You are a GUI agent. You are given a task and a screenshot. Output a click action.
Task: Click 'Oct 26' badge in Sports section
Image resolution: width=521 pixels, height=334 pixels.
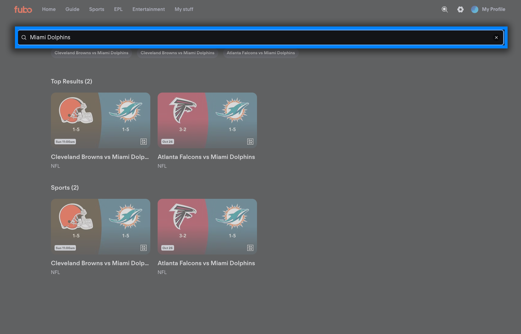coord(168,248)
